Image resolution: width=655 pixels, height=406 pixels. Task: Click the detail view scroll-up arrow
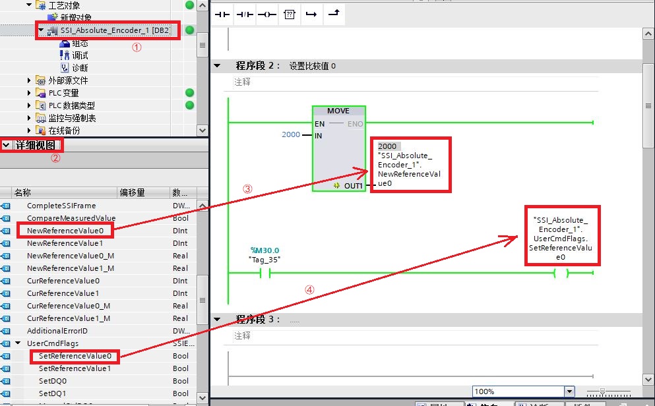(203, 206)
